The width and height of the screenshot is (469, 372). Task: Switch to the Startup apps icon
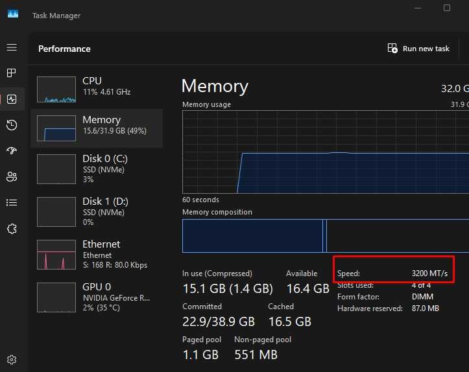pyautogui.click(x=12, y=150)
